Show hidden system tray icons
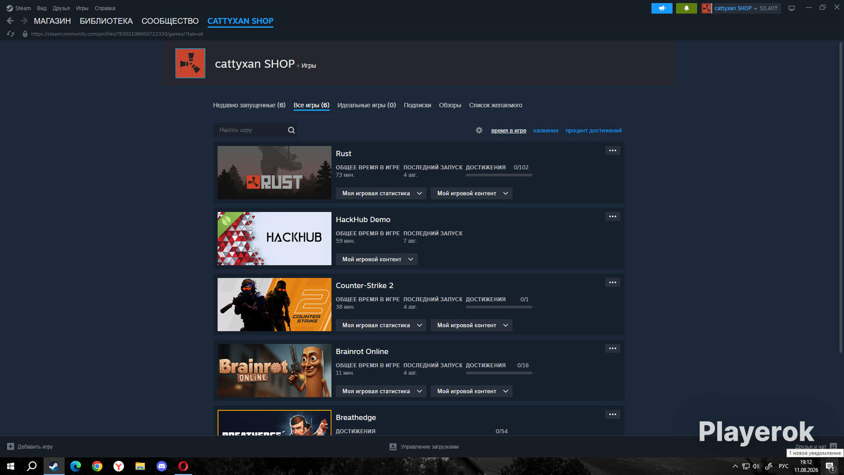The width and height of the screenshot is (844, 475). click(735, 466)
